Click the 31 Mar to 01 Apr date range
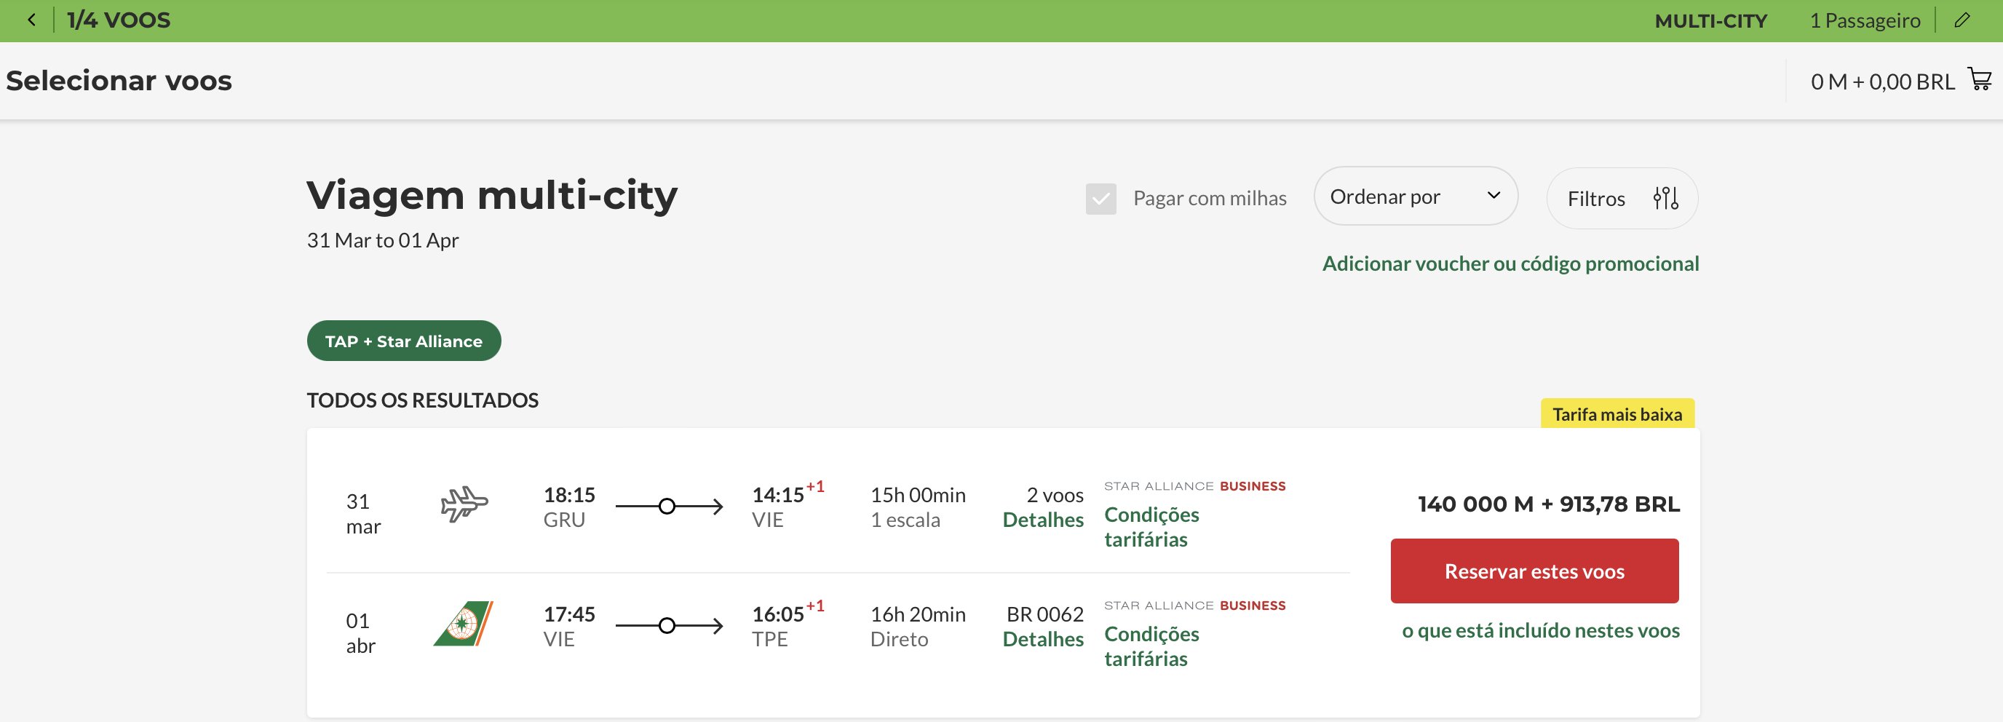The width and height of the screenshot is (2003, 722). 383,240
